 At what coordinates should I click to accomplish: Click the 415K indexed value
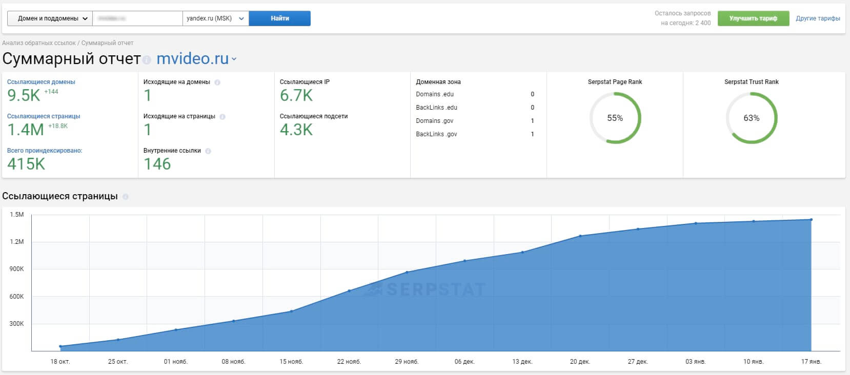[x=26, y=164]
